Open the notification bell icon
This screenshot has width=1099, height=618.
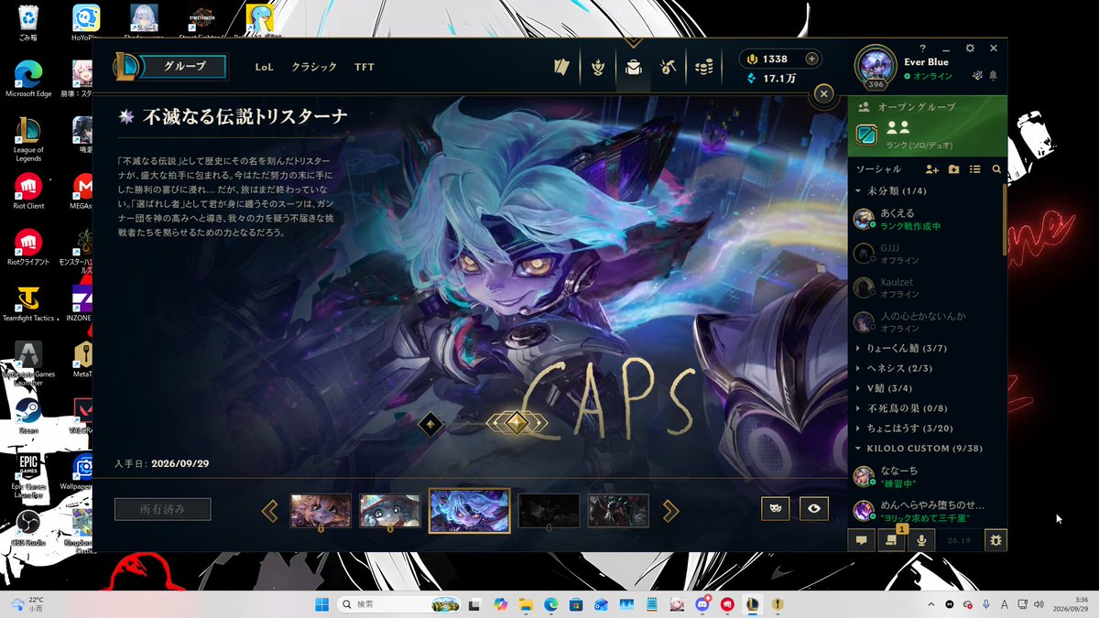pyautogui.click(x=993, y=75)
